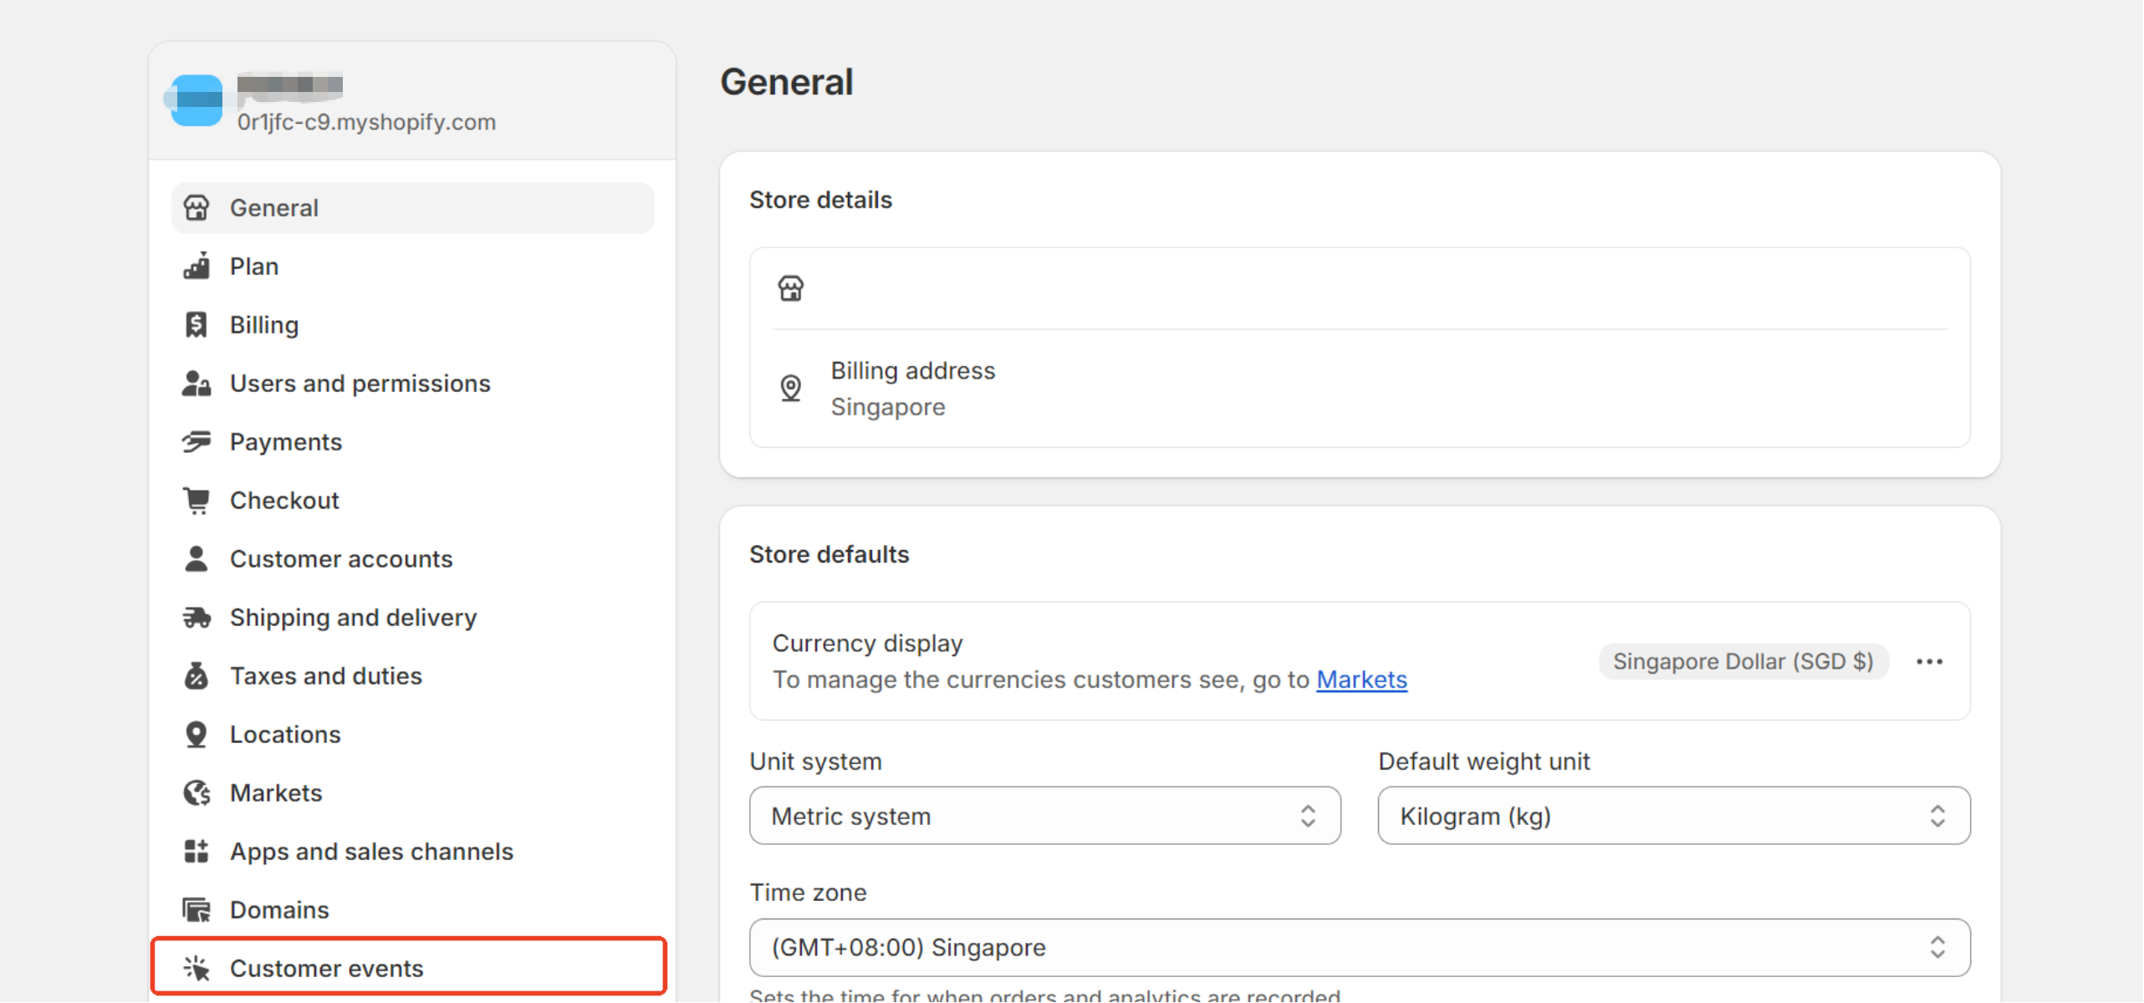This screenshot has width=2144, height=1003.
Task: Click the Plan sidebar icon
Action: pyautogui.click(x=197, y=266)
